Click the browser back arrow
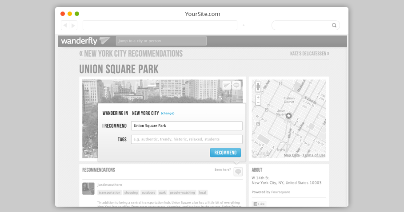This screenshot has height=212, width=404. click(65, 25)
